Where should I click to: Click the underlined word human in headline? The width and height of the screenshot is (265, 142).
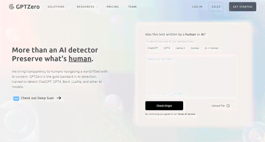(x=80, y=59)
